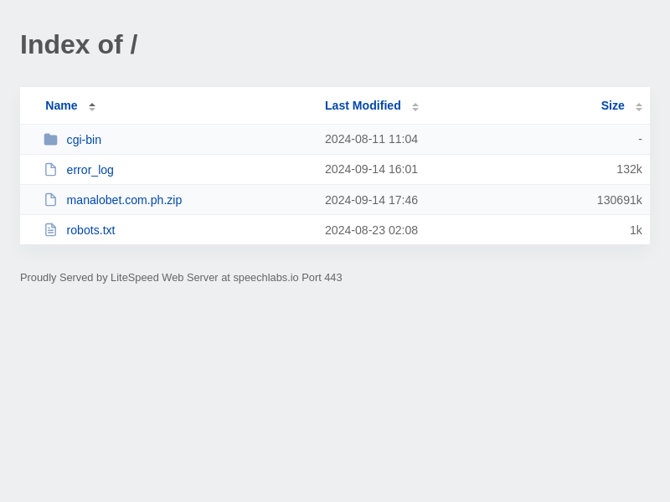
Task: Sort listing by Name column header
Action: click(61, 105)
